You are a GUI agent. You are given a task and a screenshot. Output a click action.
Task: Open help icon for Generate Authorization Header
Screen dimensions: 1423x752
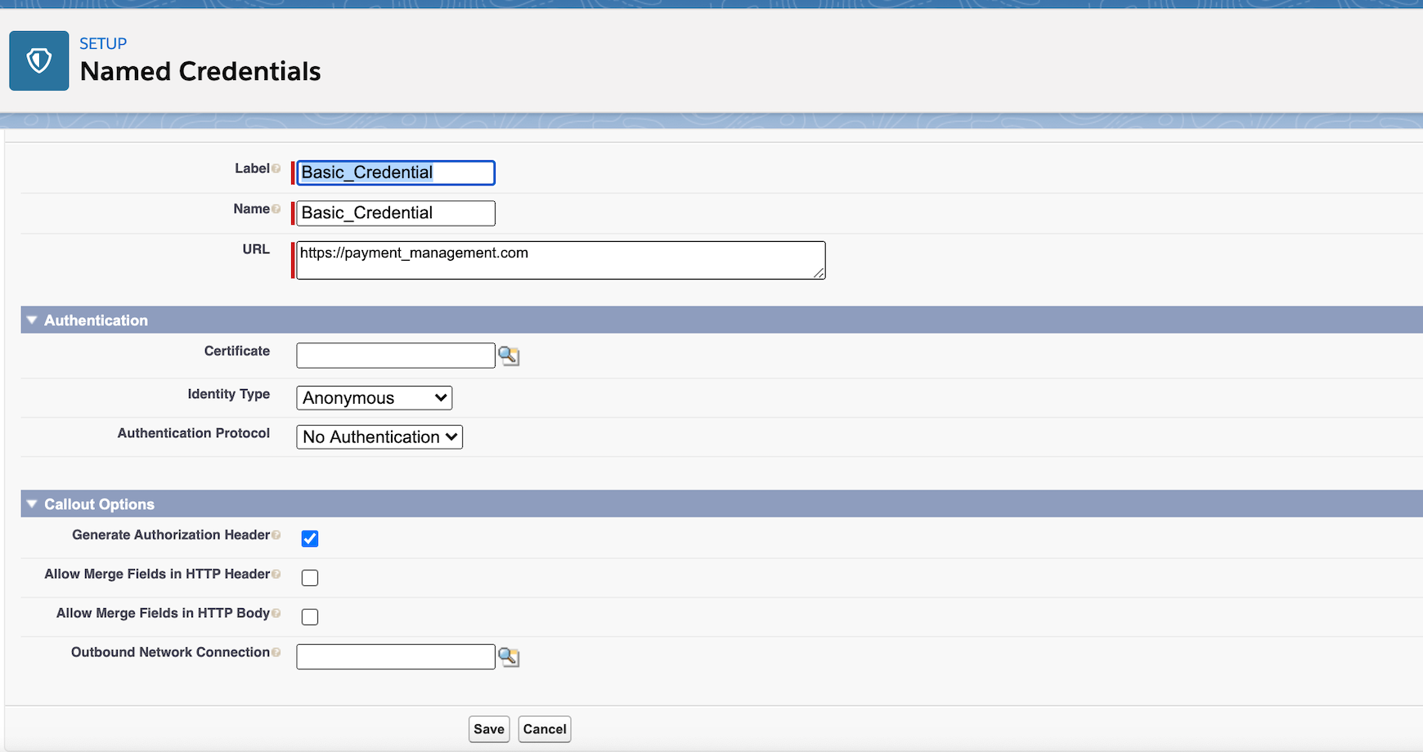coord(276,535)
